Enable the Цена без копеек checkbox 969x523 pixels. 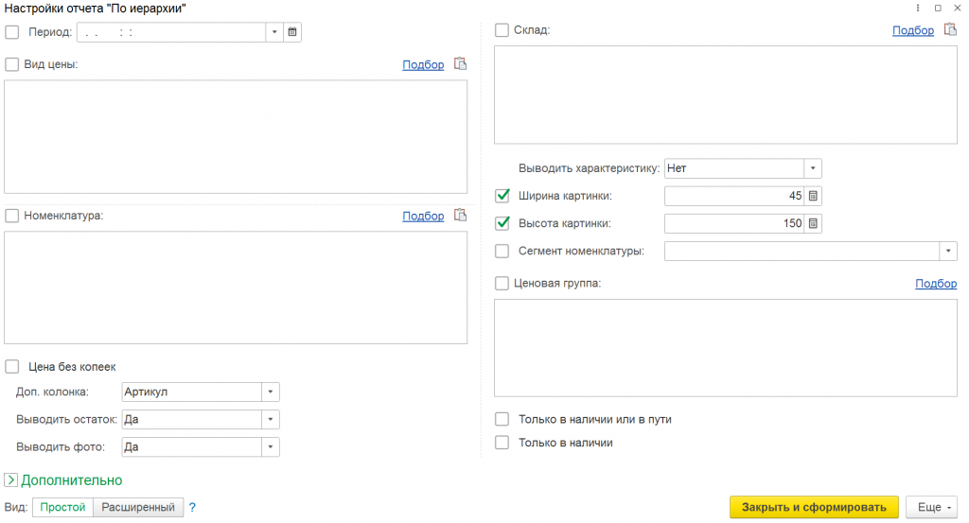(x=12, y=367)
